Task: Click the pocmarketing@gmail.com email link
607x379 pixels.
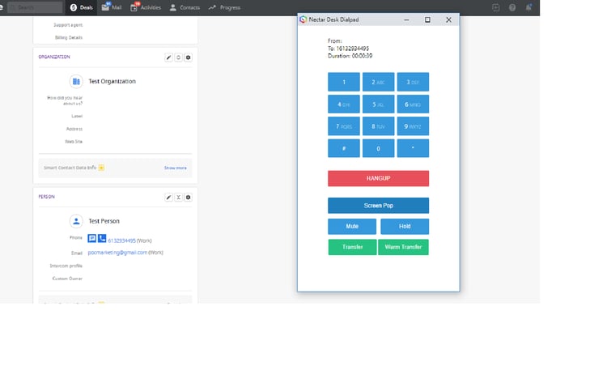Action: tap(117, 253)
